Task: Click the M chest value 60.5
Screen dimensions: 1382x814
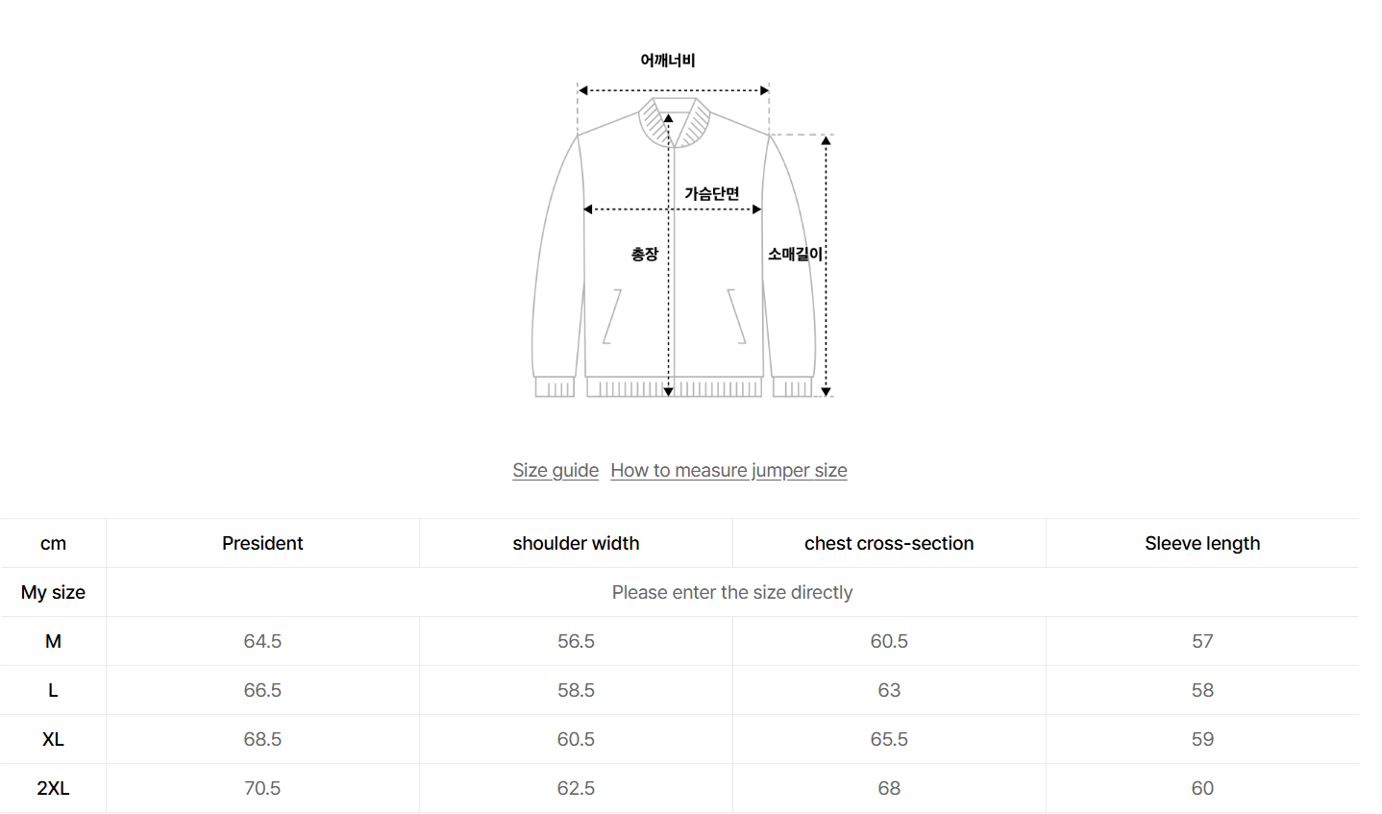Action: (889, 641)
